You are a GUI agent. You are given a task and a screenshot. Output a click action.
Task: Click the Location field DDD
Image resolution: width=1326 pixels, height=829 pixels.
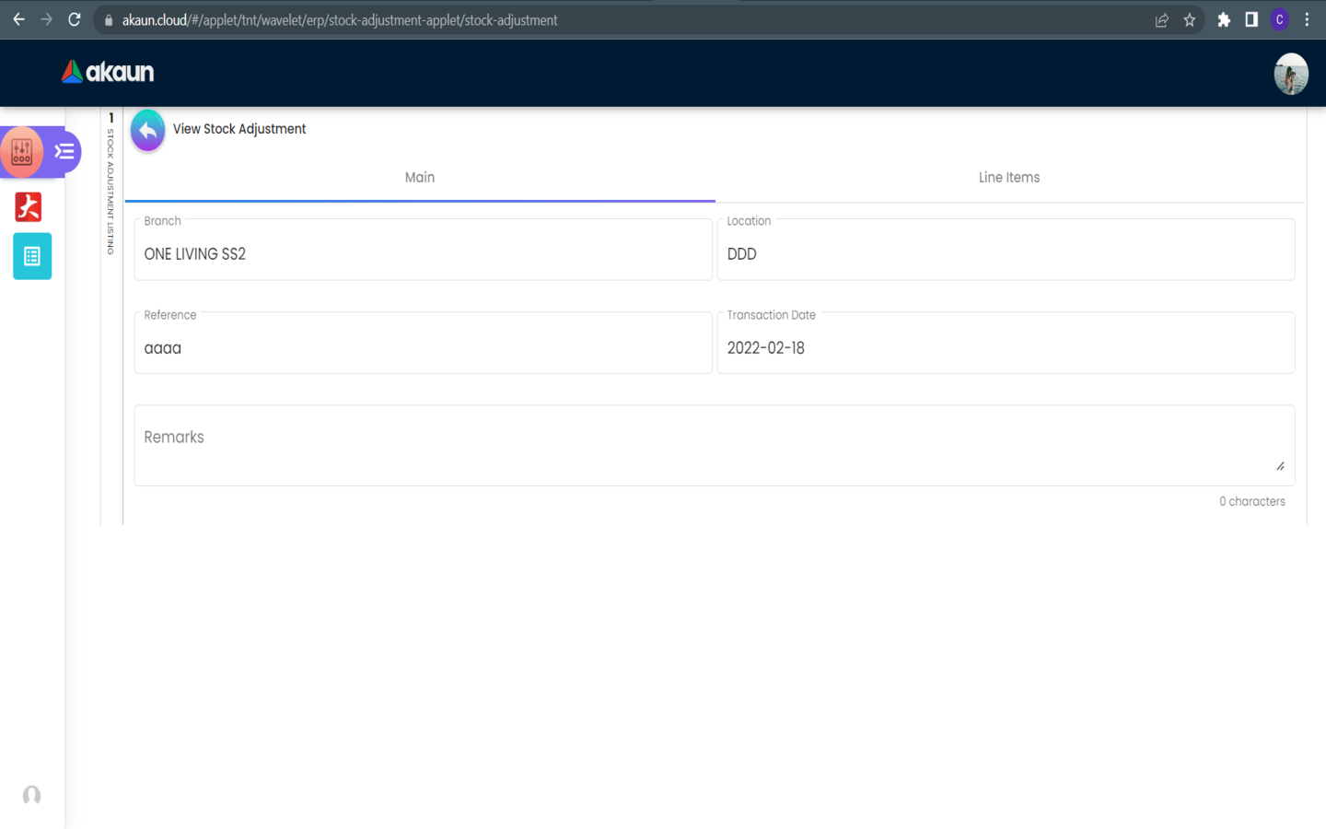click(x=1006, y=250)
